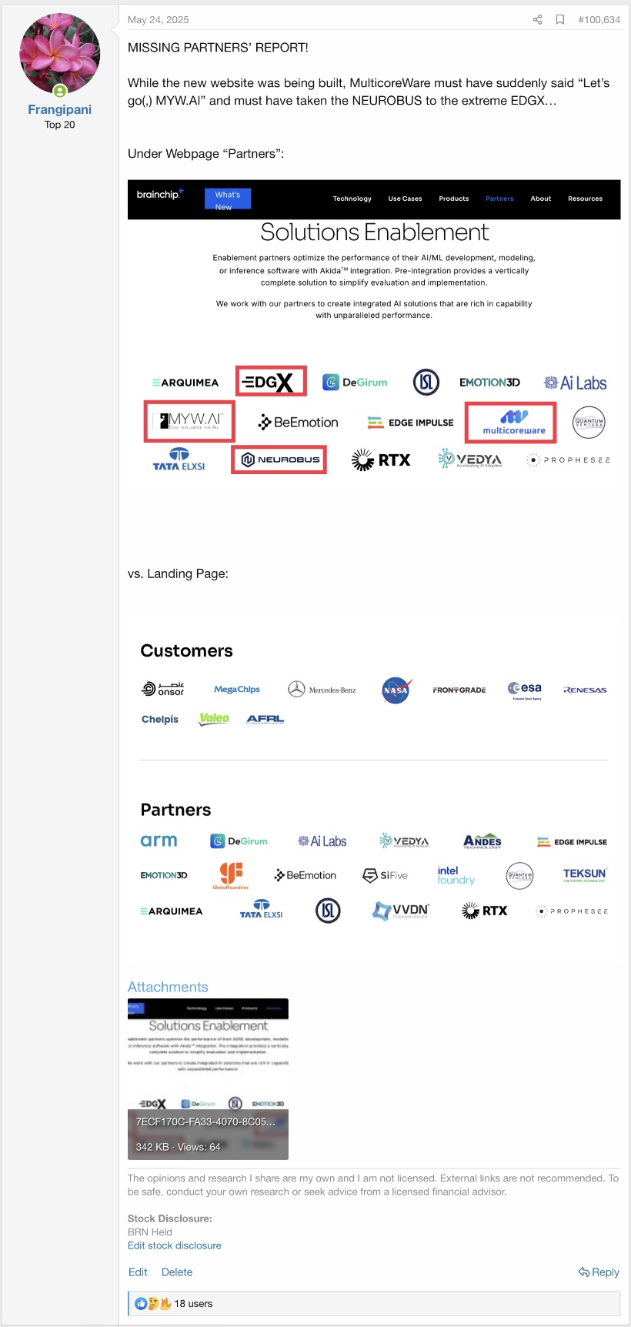Reply to Frangipani's post
The image size is (631, 1327).
pos(599,1272)
